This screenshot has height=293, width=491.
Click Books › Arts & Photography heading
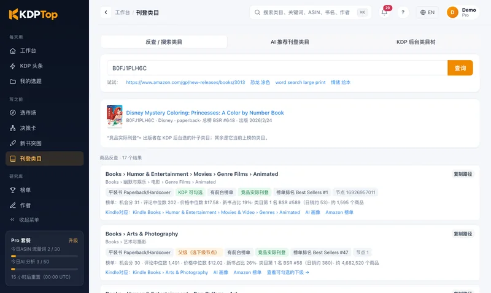point(142,234)
